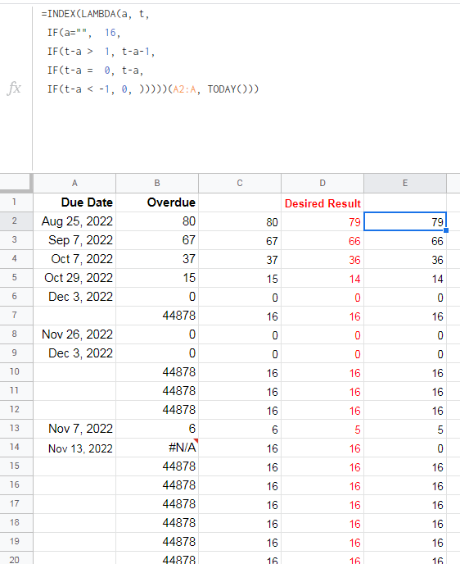
Task: Click Overdue value 80 in column B
Action: (157, 221)
